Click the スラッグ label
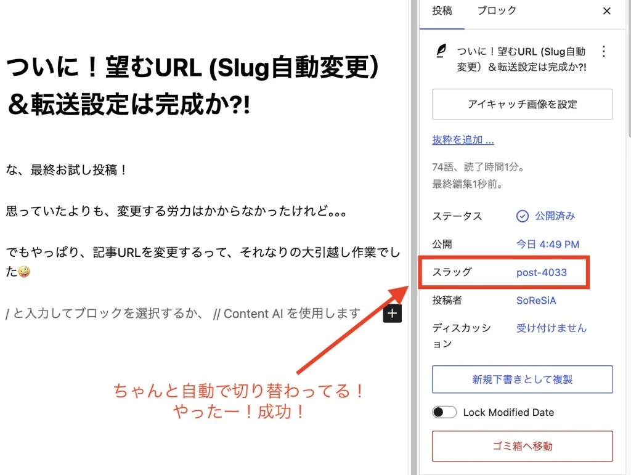 [x=452, y=272]
